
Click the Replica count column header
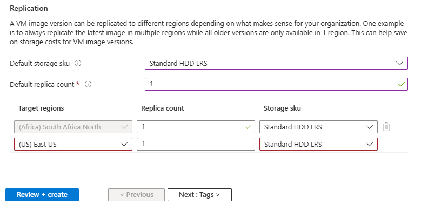163,108
